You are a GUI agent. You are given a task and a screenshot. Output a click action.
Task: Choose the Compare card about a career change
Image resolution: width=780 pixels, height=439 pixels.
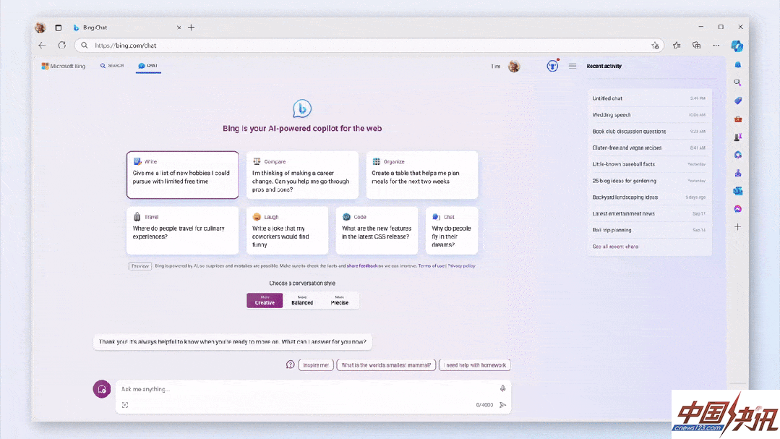pyautogui.click(x=302, y=175)
